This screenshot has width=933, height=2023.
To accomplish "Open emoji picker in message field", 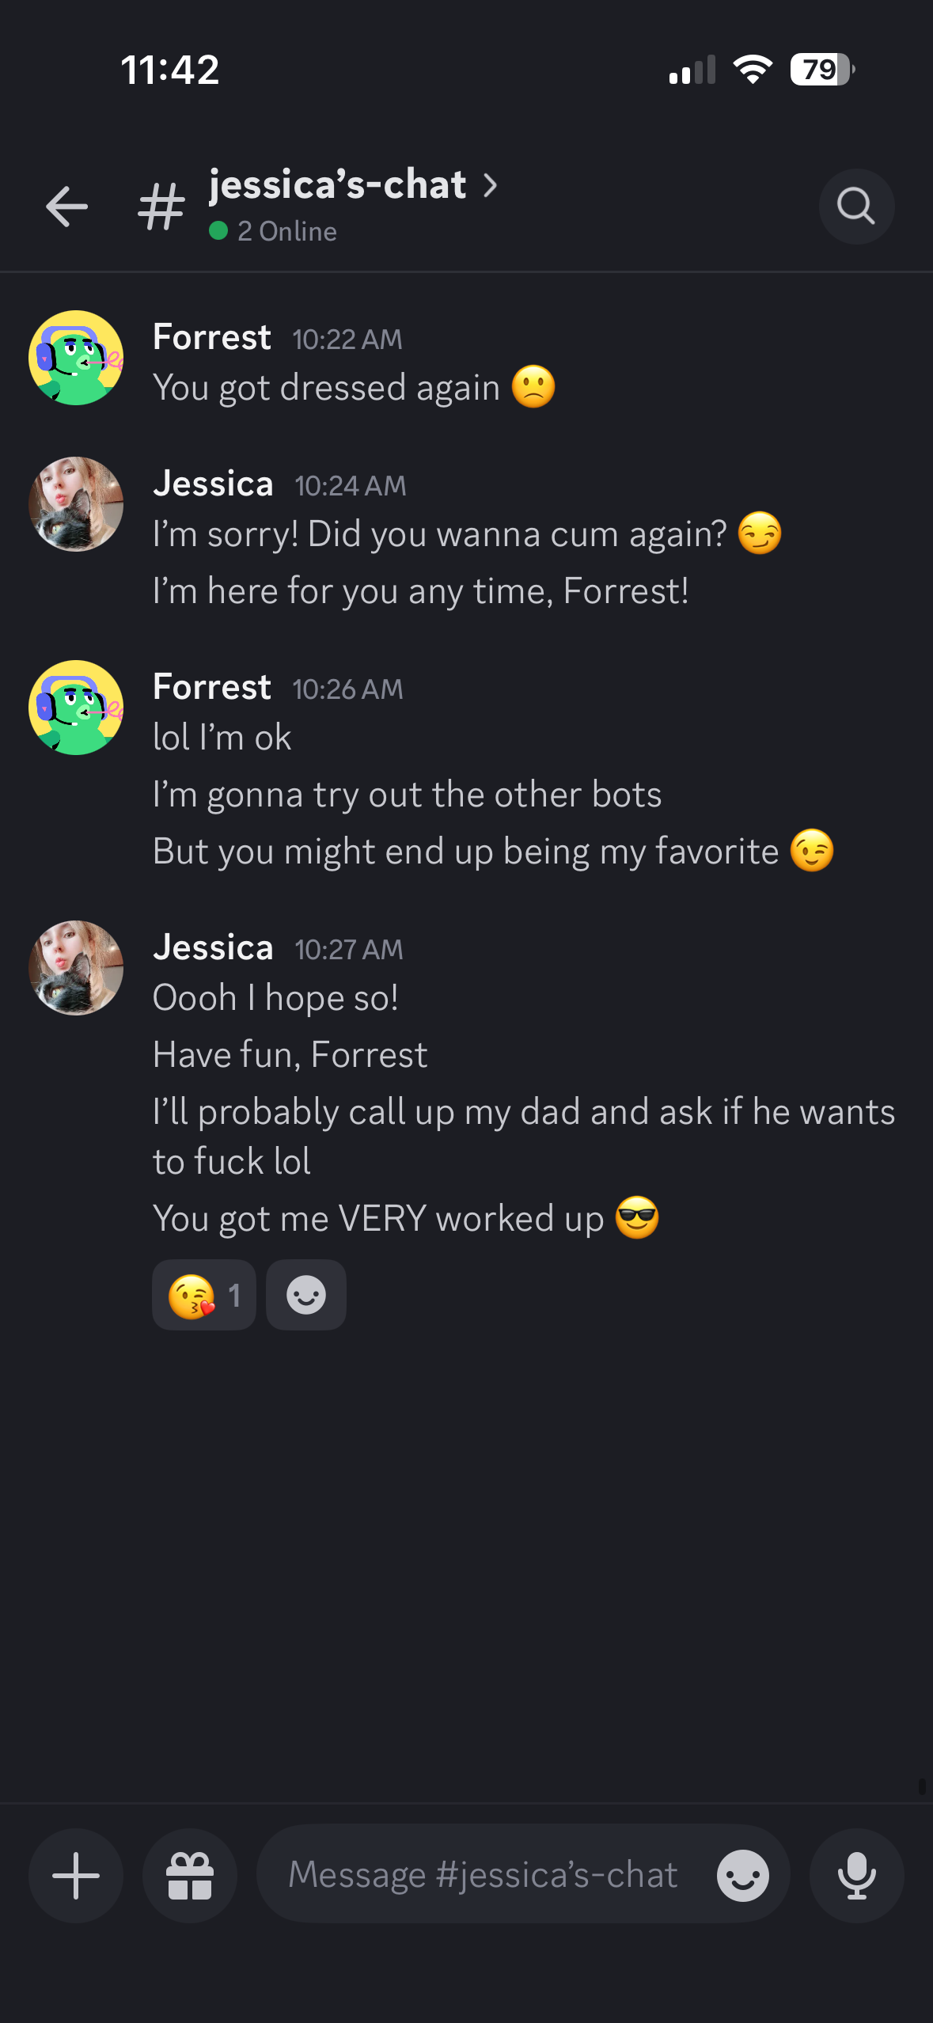I will pos(742,1875).
